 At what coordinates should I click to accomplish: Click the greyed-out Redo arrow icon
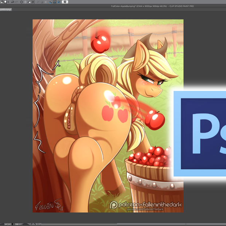(16, 2)
